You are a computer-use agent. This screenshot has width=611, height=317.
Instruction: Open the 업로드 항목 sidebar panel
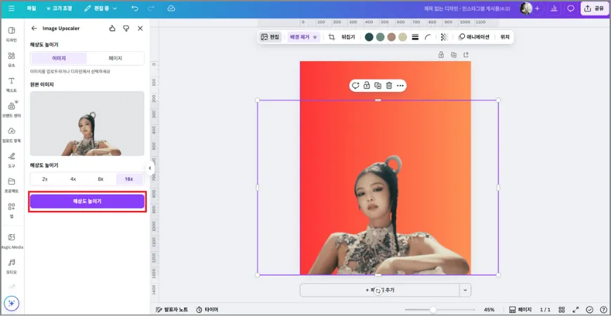point(12,135)
